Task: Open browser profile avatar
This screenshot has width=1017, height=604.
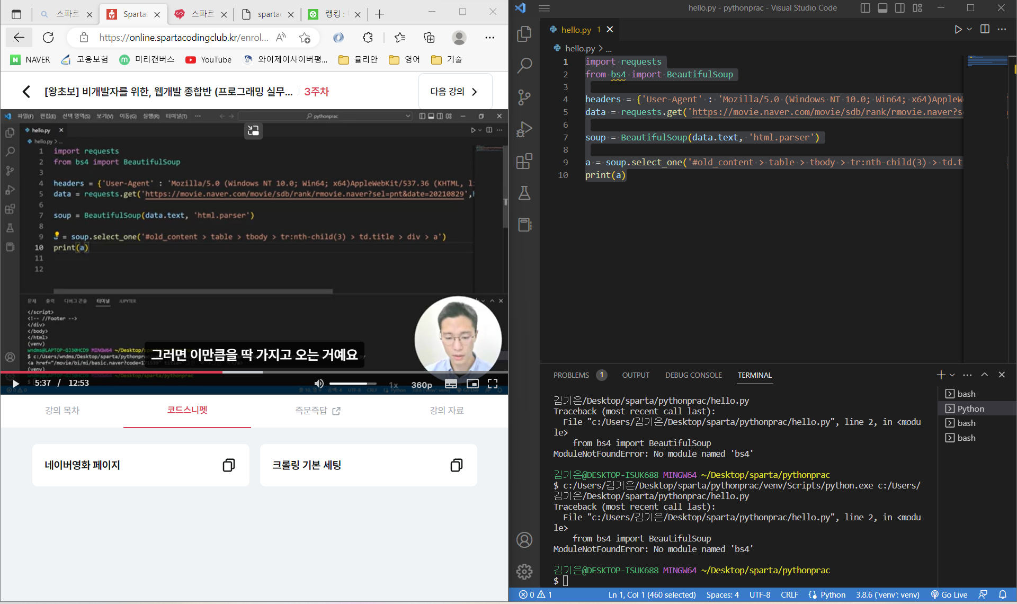Action: [459, 37]
